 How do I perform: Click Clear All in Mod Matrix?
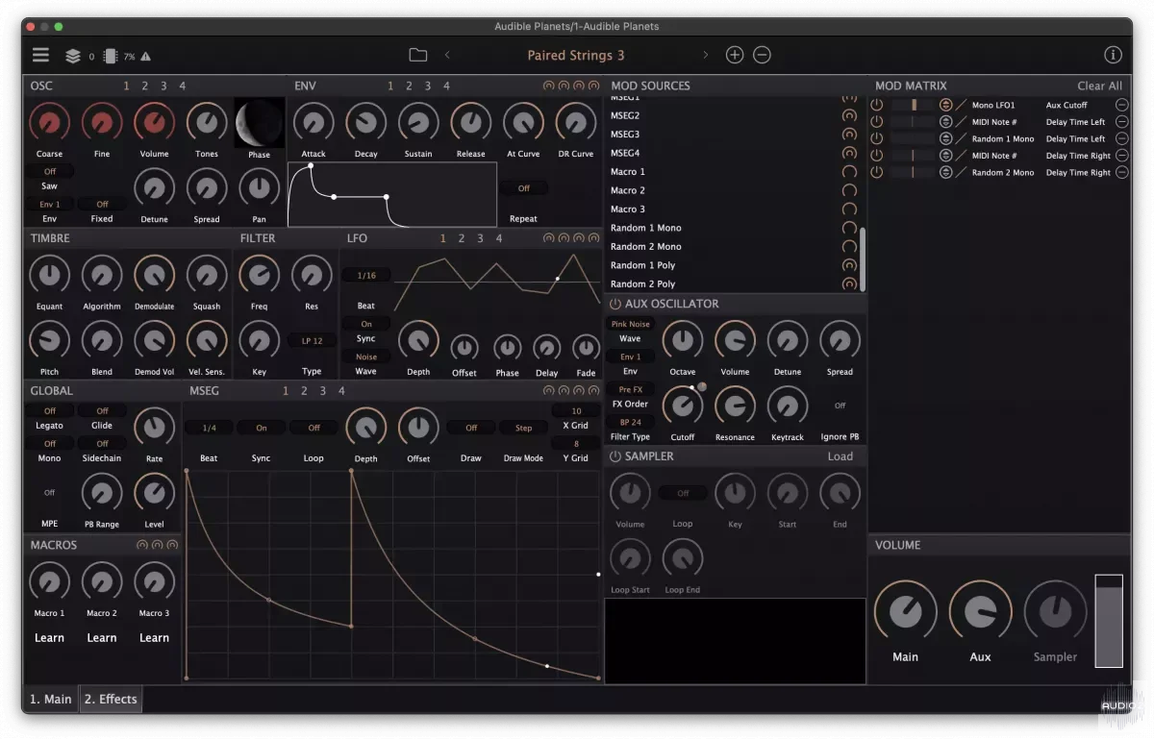click(1099, 86)
